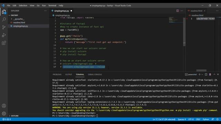
Task: Open the Search view in activity bar
Action: tap(4, 19)
